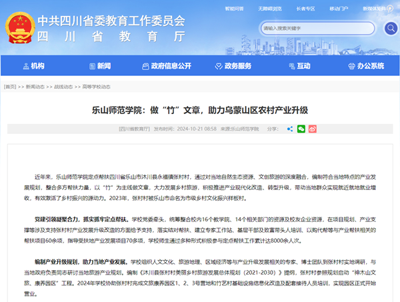Share the article to WeChat

coord(301,129)
